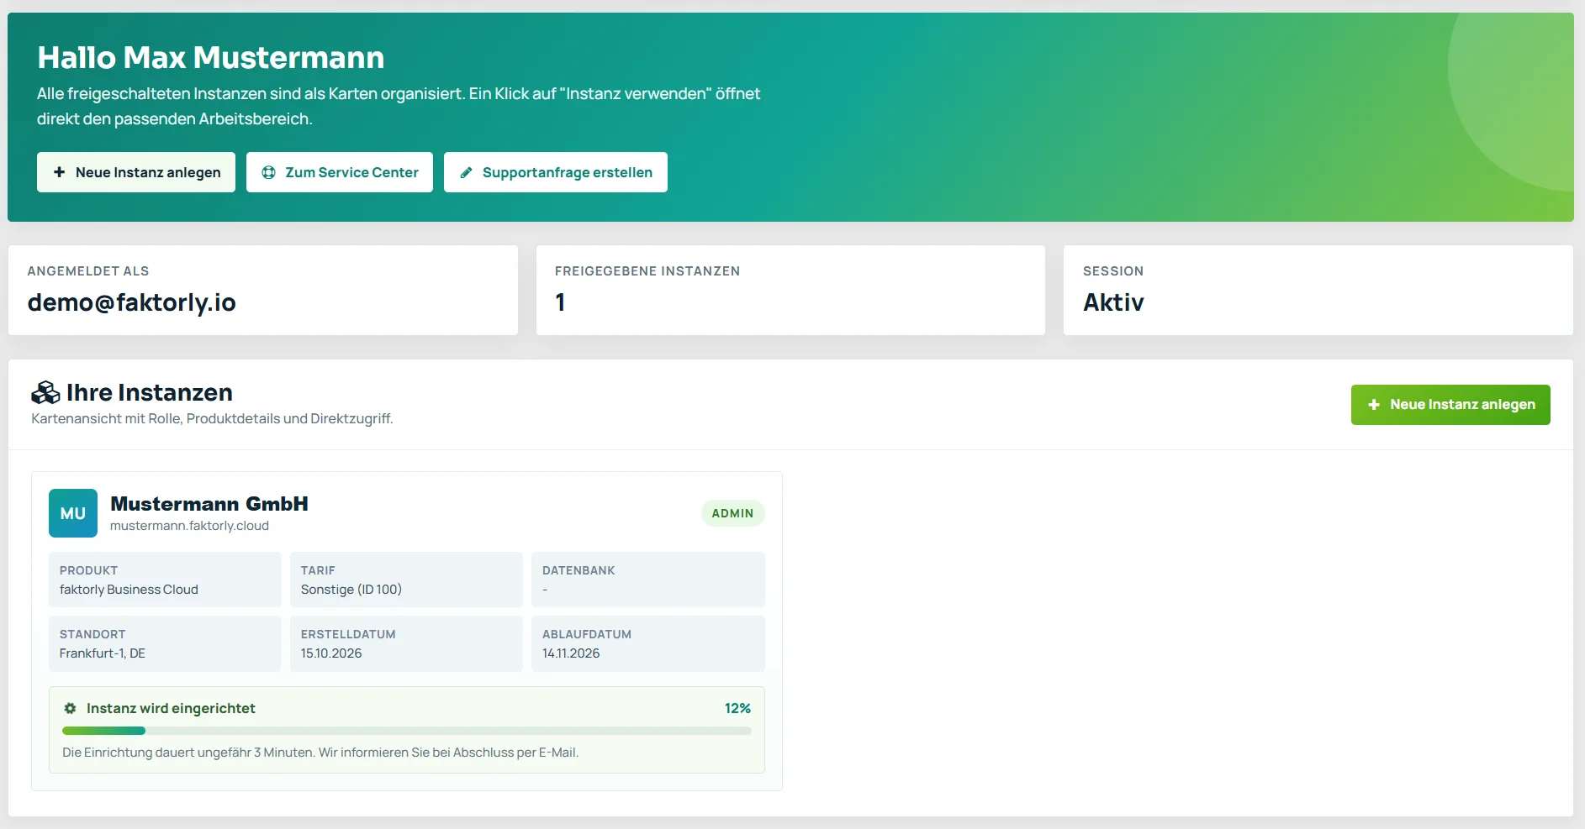1585x829 pixels.
Task: Click the Ablaufdatum value 14.11.2026
Action: [571, 653]
